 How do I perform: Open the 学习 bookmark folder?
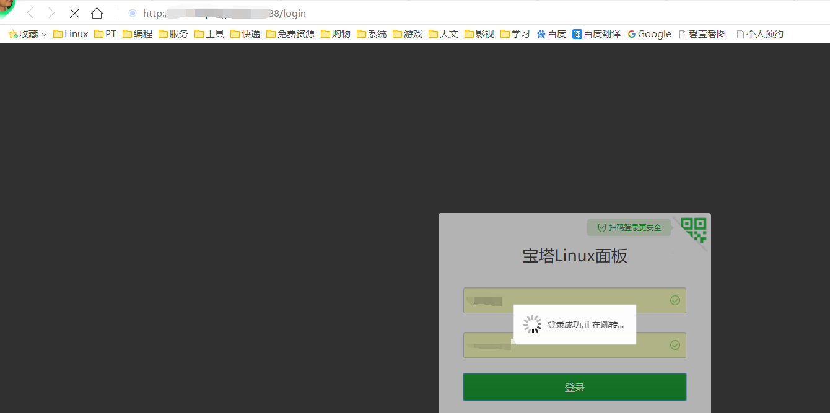(515, 34)
